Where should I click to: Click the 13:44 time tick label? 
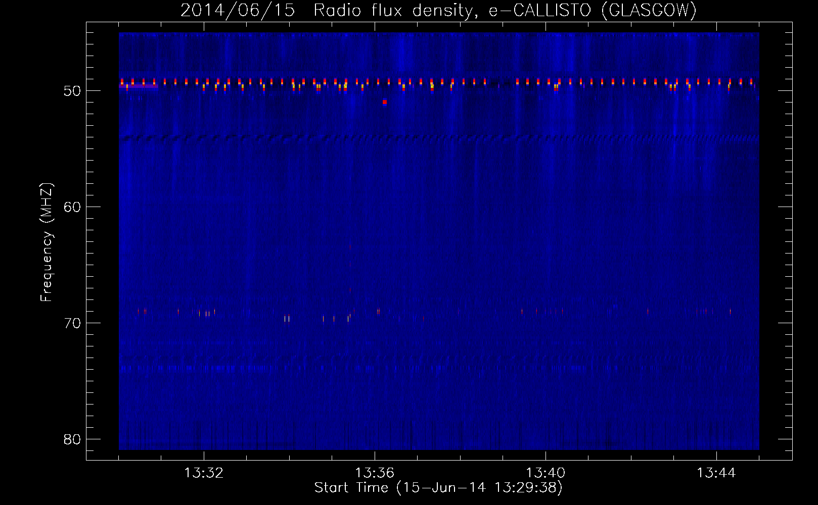[716, 473]
